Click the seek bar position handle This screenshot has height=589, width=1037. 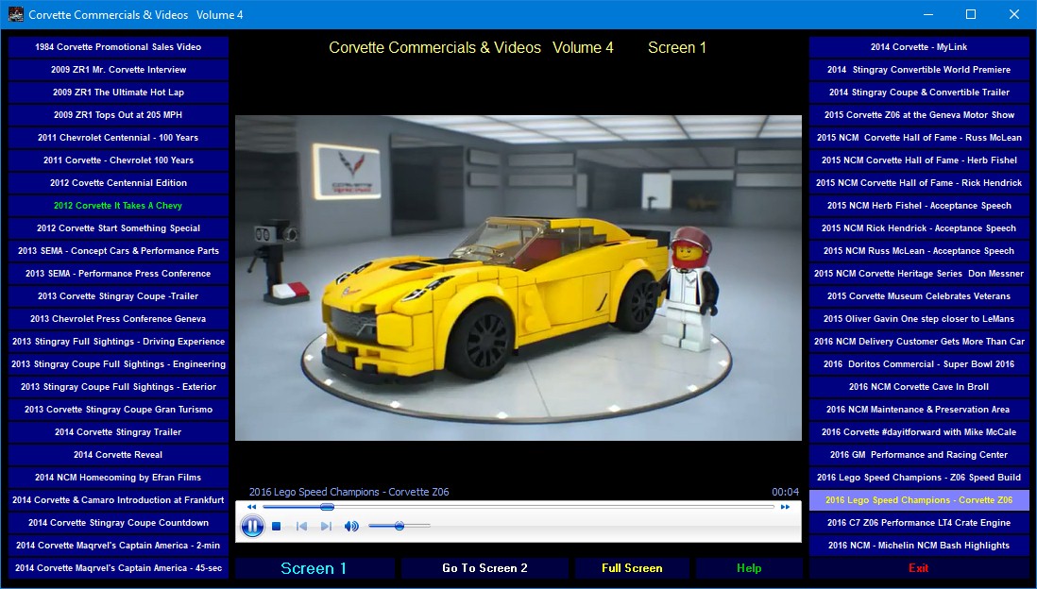(x=327, y=507)
